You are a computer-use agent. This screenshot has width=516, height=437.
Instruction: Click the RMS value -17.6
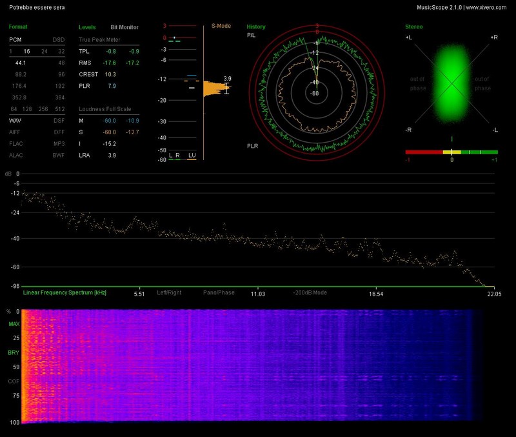coord(109,63)
